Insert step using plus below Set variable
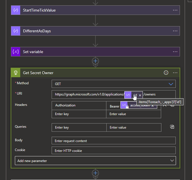Image resolution: width=192 pixels, height=180 pixels. (96, 61)
